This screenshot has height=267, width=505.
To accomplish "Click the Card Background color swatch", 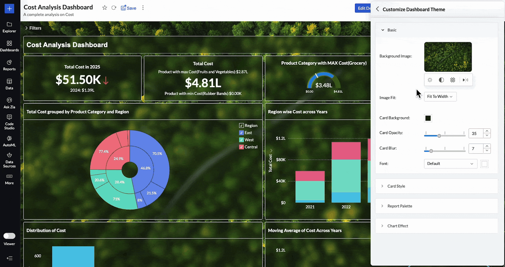I will 428,118.
